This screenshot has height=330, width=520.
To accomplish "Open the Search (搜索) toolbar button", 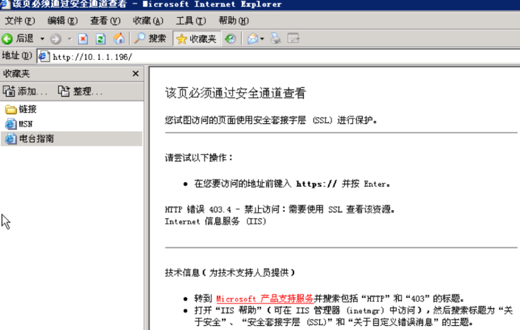I will pos(150,39).
